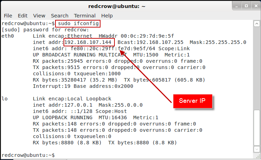Click the scrollbar up arrow

pos(257,24)
